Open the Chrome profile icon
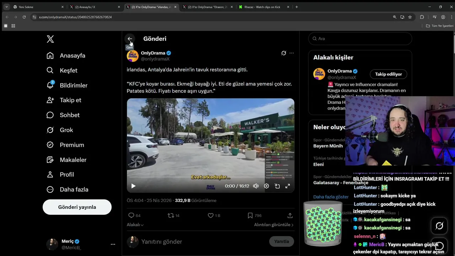The width and height of the screenshot is (455, 256). [x=443, y=17]
